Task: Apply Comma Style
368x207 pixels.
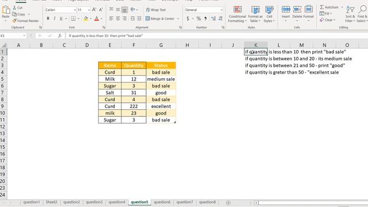Action: pos(205,18)
